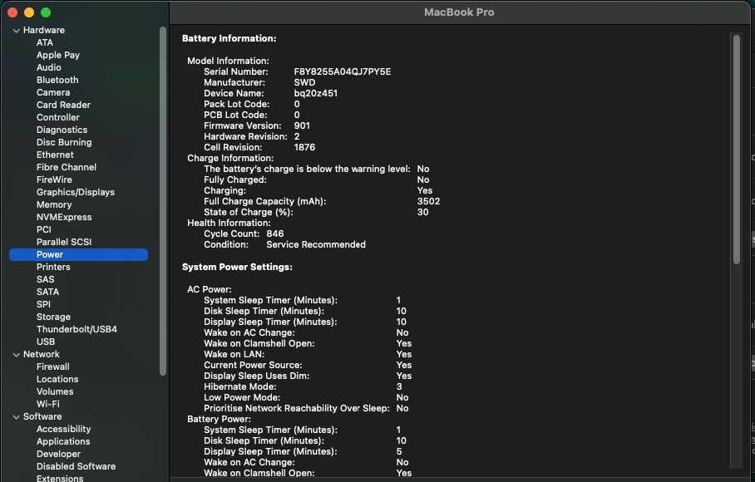Click the sidebar vertical scrollbar

click(x=163, y=201)
